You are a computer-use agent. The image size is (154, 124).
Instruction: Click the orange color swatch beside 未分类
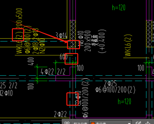pyautogui.click(x=93, y=123)
